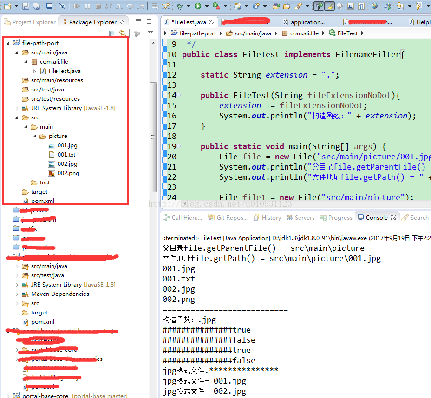Collapse the picture folder node
Viewport: 431px width, 398px height.
click(34, 137)
